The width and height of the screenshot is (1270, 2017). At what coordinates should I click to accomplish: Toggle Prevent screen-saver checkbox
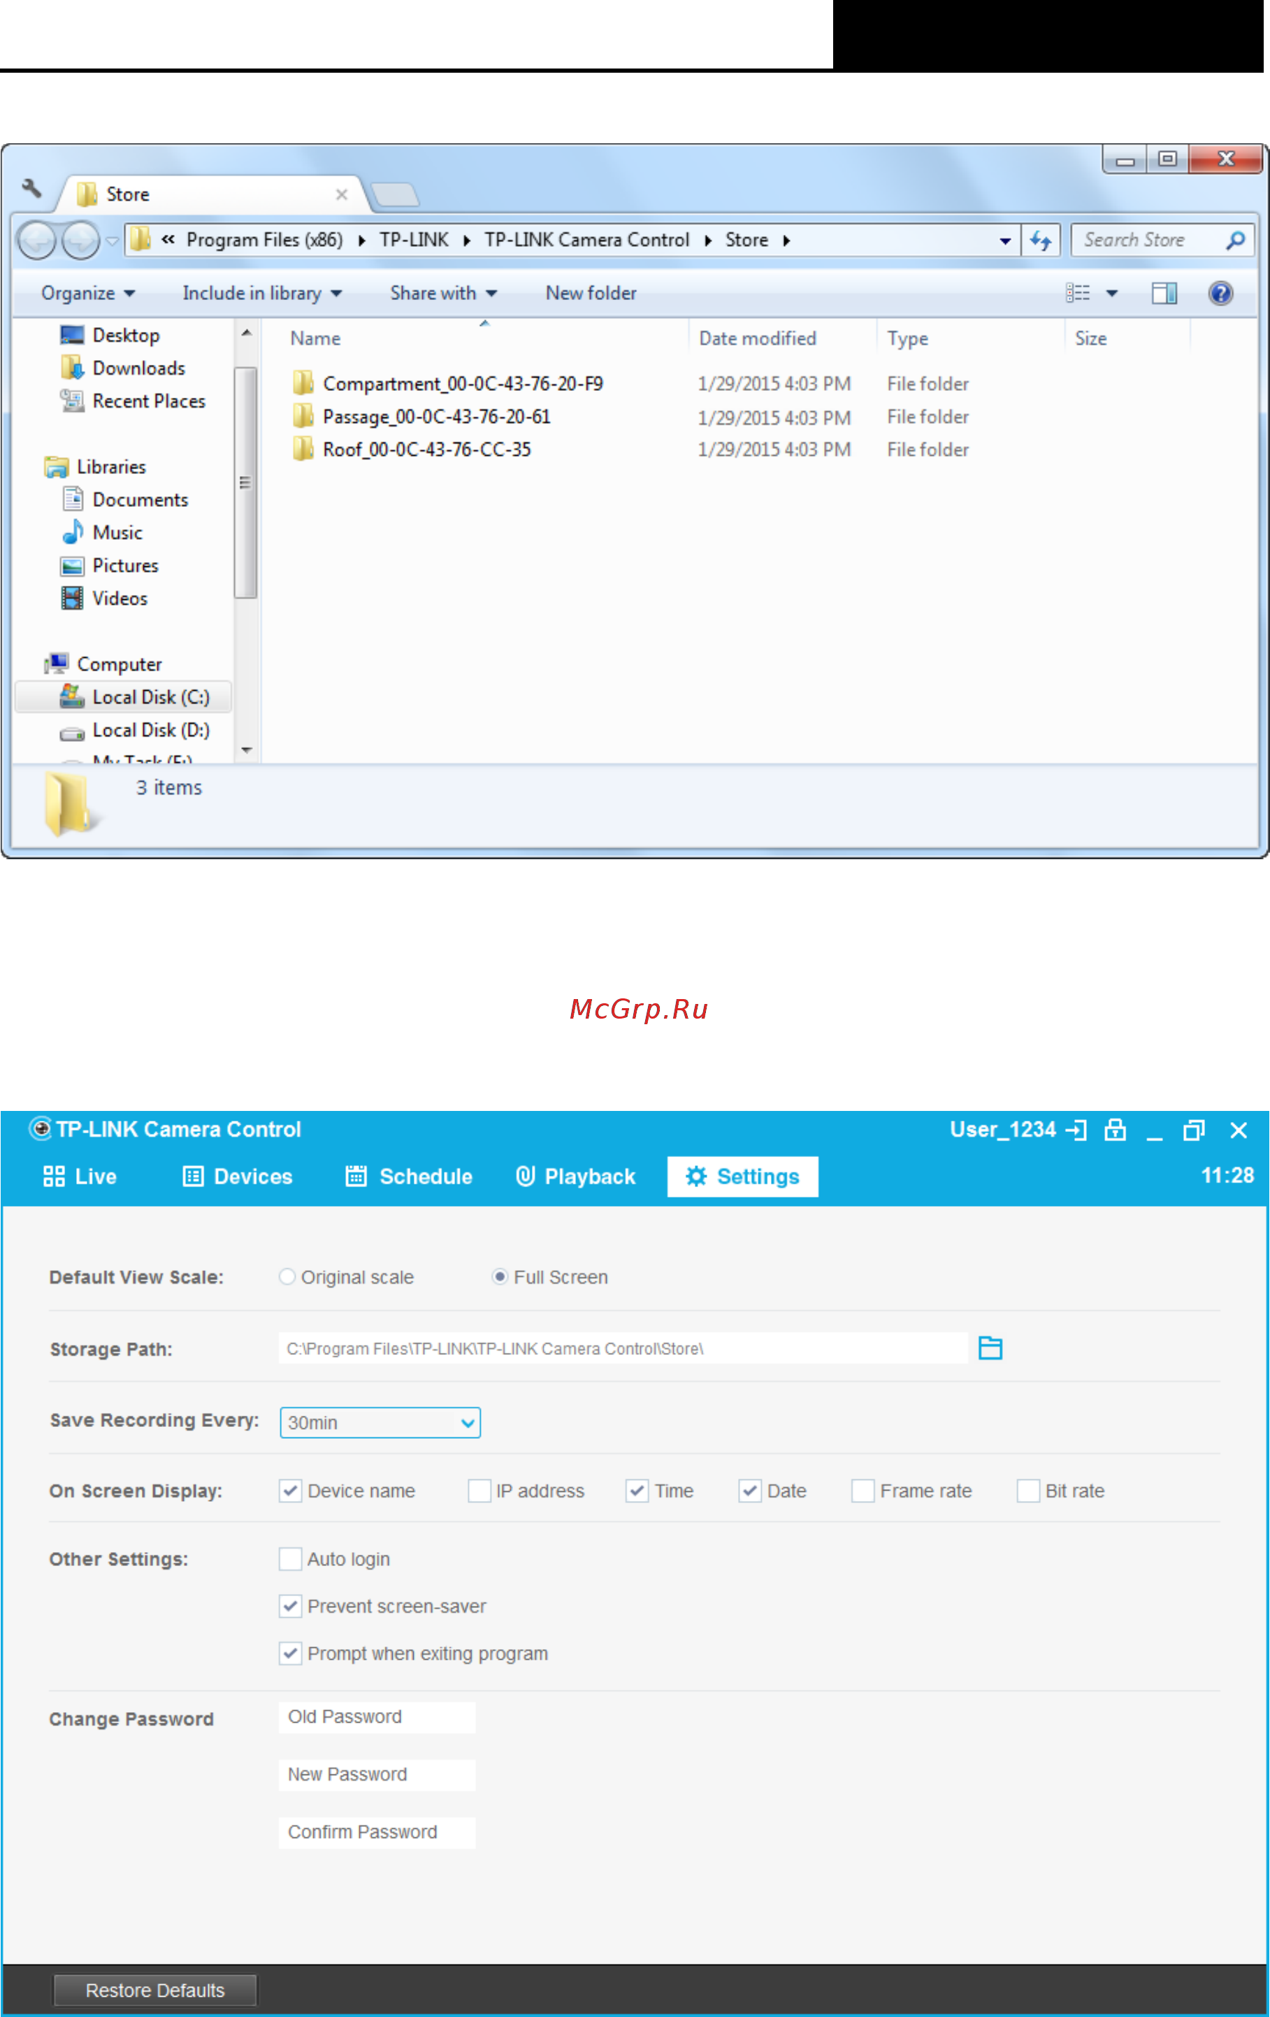pos(289,1606)
